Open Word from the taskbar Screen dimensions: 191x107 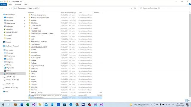(21, 104)
